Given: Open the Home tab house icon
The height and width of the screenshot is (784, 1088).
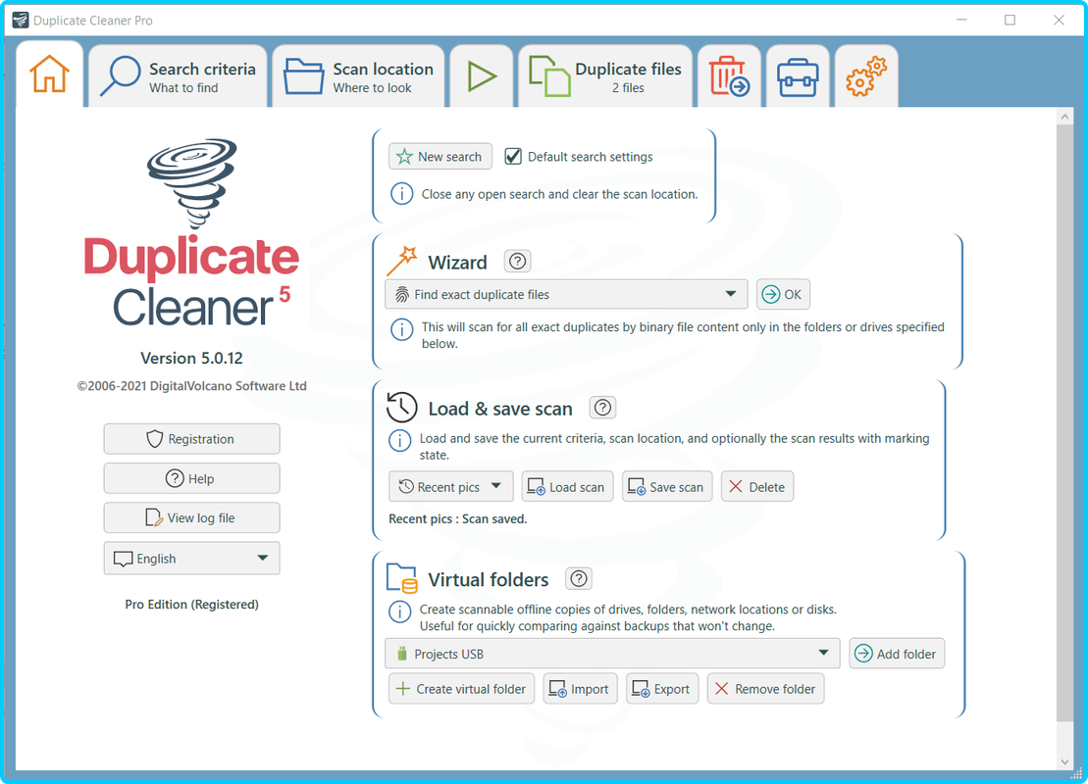Looking at the screenshot, I should (49, 74).
